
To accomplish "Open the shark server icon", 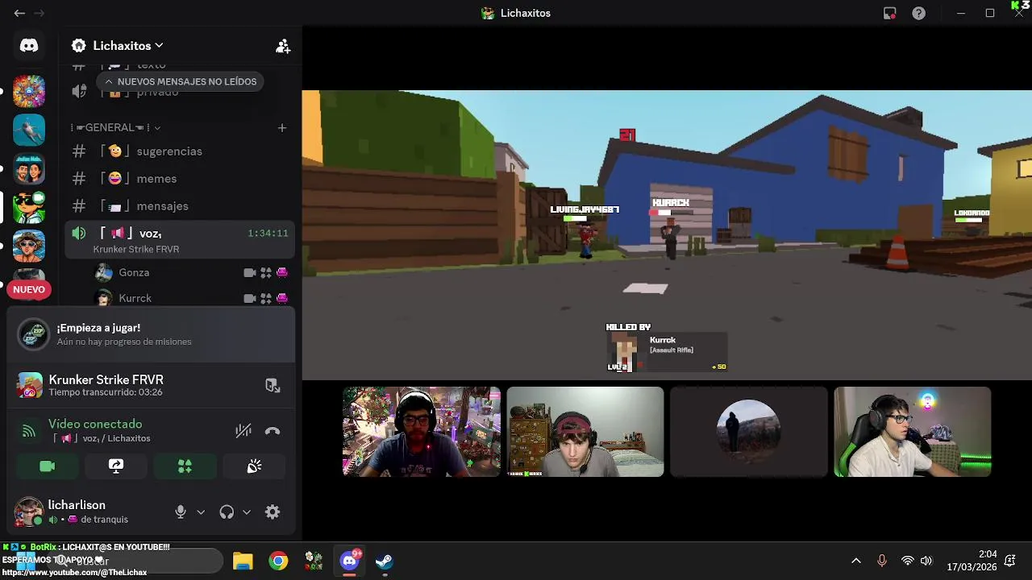I will [x=29, y=130].
